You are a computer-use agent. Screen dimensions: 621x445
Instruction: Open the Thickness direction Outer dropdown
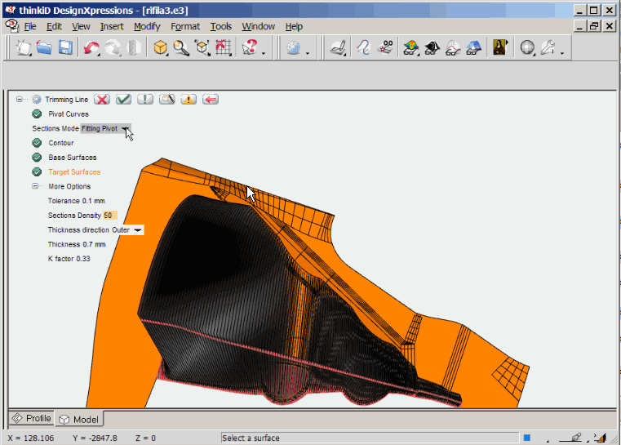click(138, 230)
